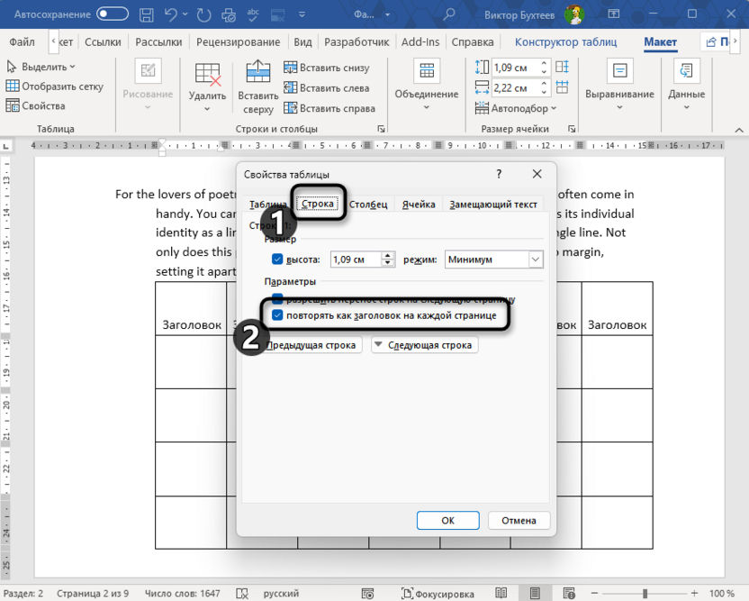Open Customize Quick Access Toolbar dropdown
This screenshot has height=601, width=749.
302,14
